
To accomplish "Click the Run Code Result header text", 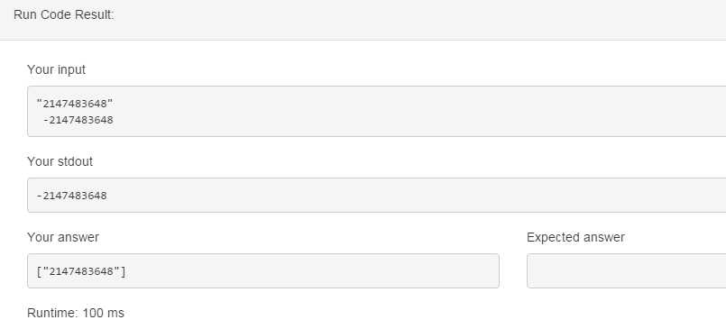I will point(64,14).
